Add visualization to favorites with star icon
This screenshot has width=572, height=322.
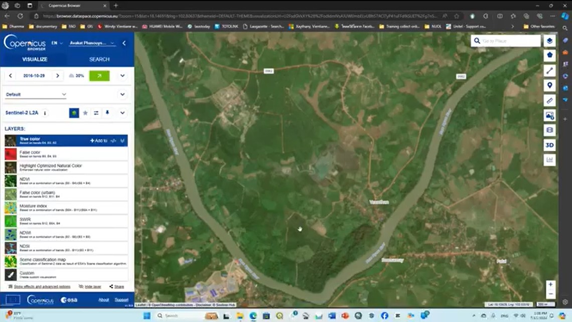pyautogui.click(x=85, y=113)
